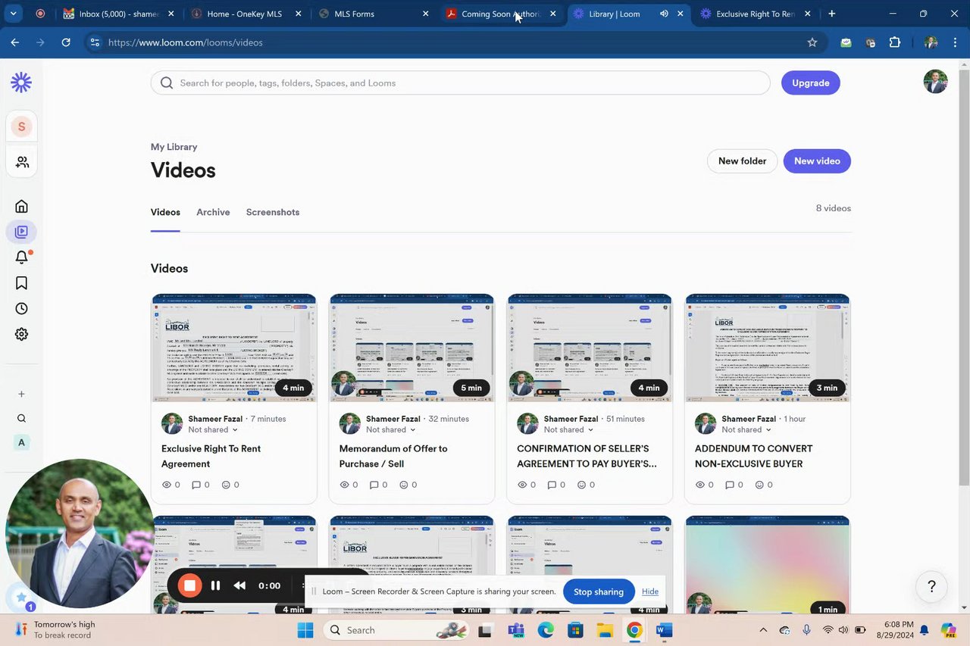This screenshot has height=646, width=970.
Task: Open Loom settings gear icon
Action: pyautogui.click(x=21, y=334)
